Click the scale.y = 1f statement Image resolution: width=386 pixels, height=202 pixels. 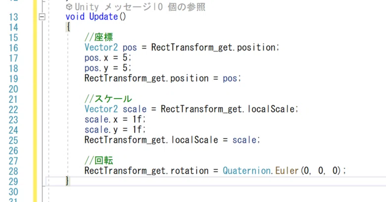click(115, 130)
